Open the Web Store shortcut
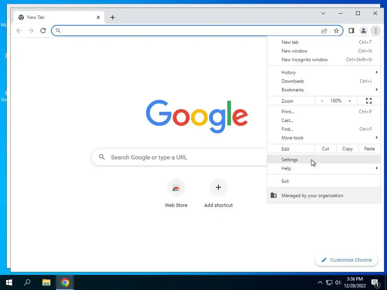This screenshot has width=387, height=290. pos(176,193)
